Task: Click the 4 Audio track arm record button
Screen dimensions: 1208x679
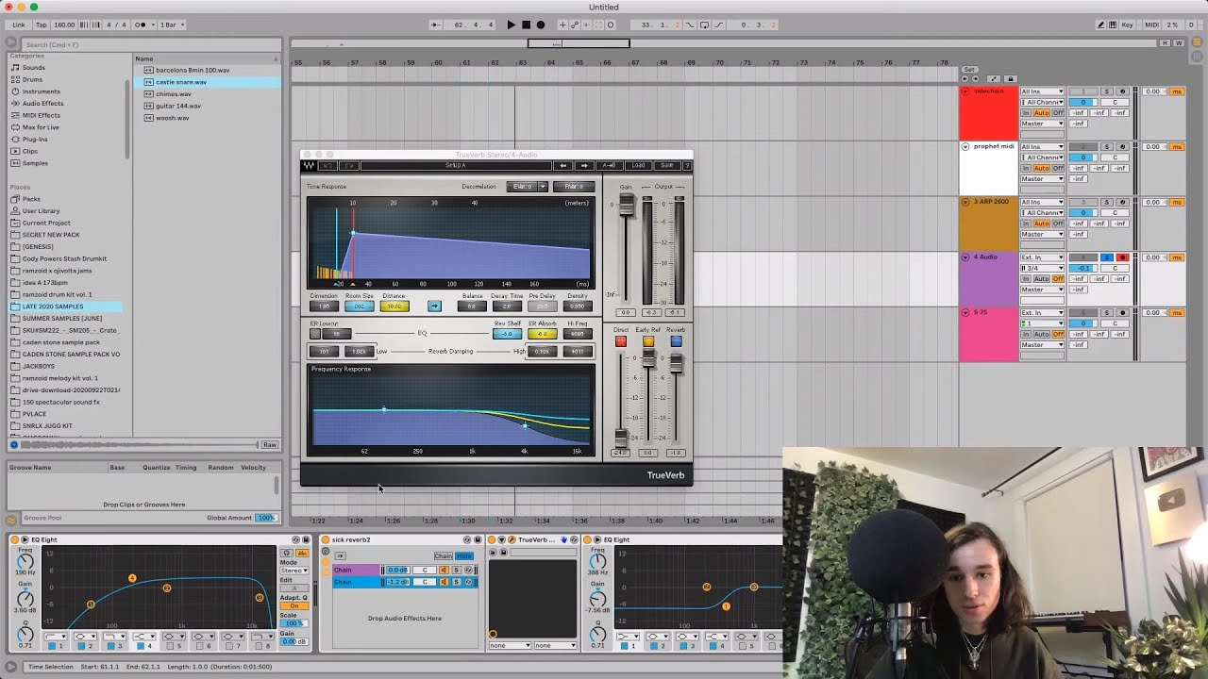Action: (x=1122, y=257)
